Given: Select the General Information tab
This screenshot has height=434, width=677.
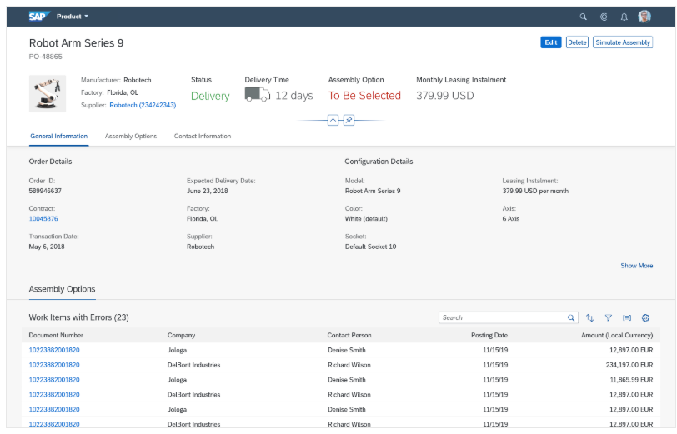Looking at the screenshot, I should click(x=58, y=137).
